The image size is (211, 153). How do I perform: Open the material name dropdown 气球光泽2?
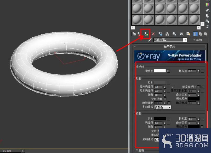coord(185,40)
